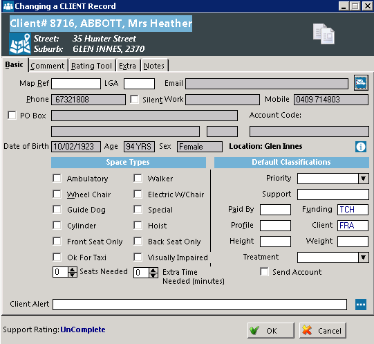374x344 pixels.
Task: Check the Send Account option
Action: pyautogui.click(x=264, y=271)
